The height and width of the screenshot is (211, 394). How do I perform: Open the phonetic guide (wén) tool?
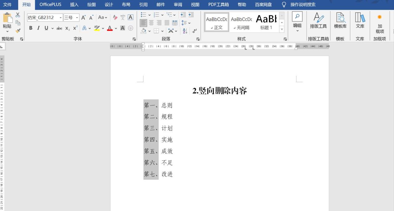[123, 18]
